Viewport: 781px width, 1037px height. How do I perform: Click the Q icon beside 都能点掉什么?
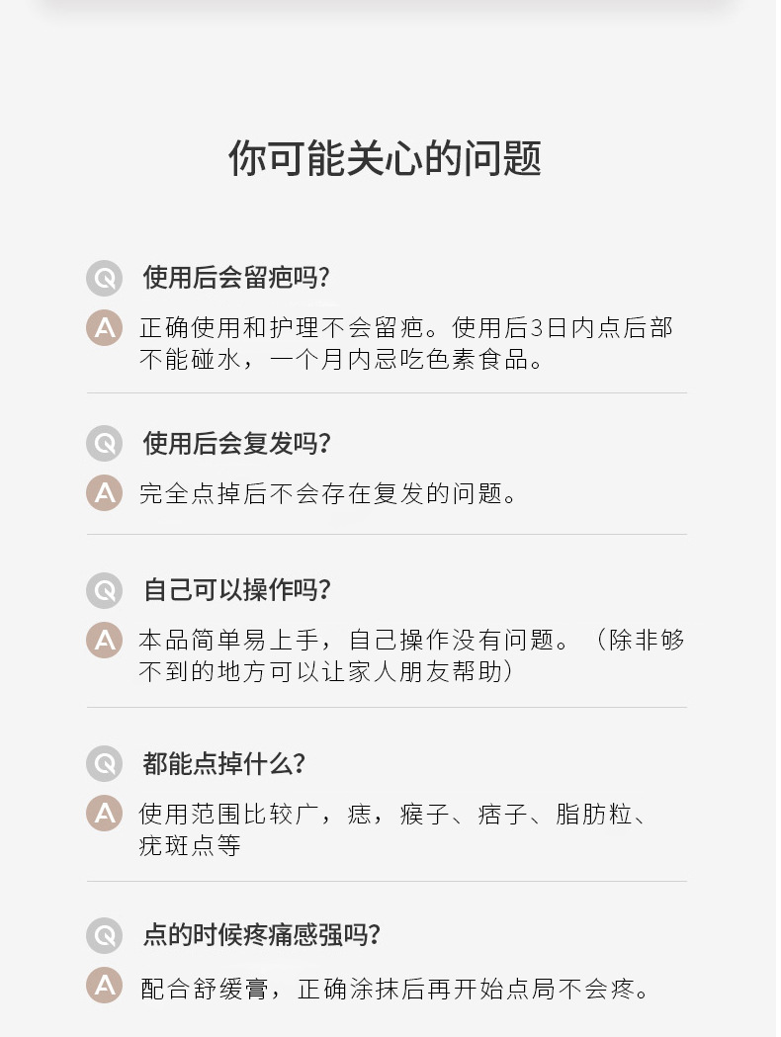coord(104,764)
